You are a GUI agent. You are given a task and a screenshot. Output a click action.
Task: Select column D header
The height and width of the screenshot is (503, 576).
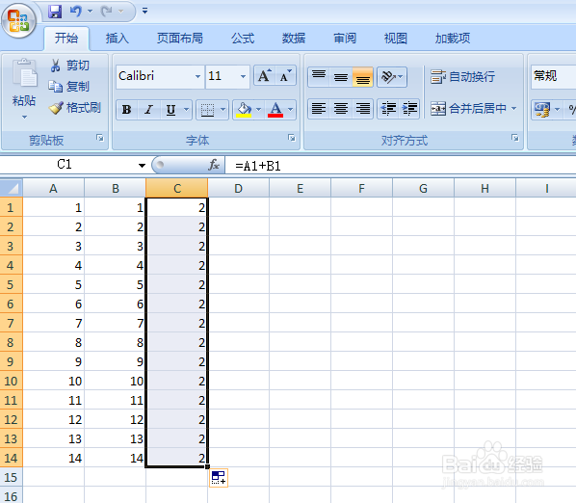coord(239,189)
